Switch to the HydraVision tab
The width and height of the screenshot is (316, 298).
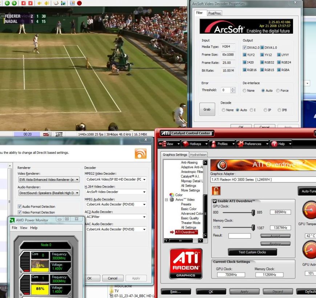point(198,155)
